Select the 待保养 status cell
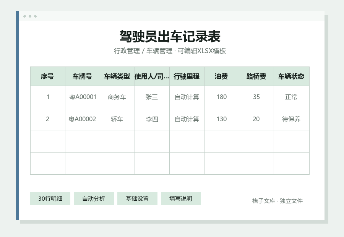Image resolution: width=344 pixels, height=237 pixels. (x=292, y=119)
